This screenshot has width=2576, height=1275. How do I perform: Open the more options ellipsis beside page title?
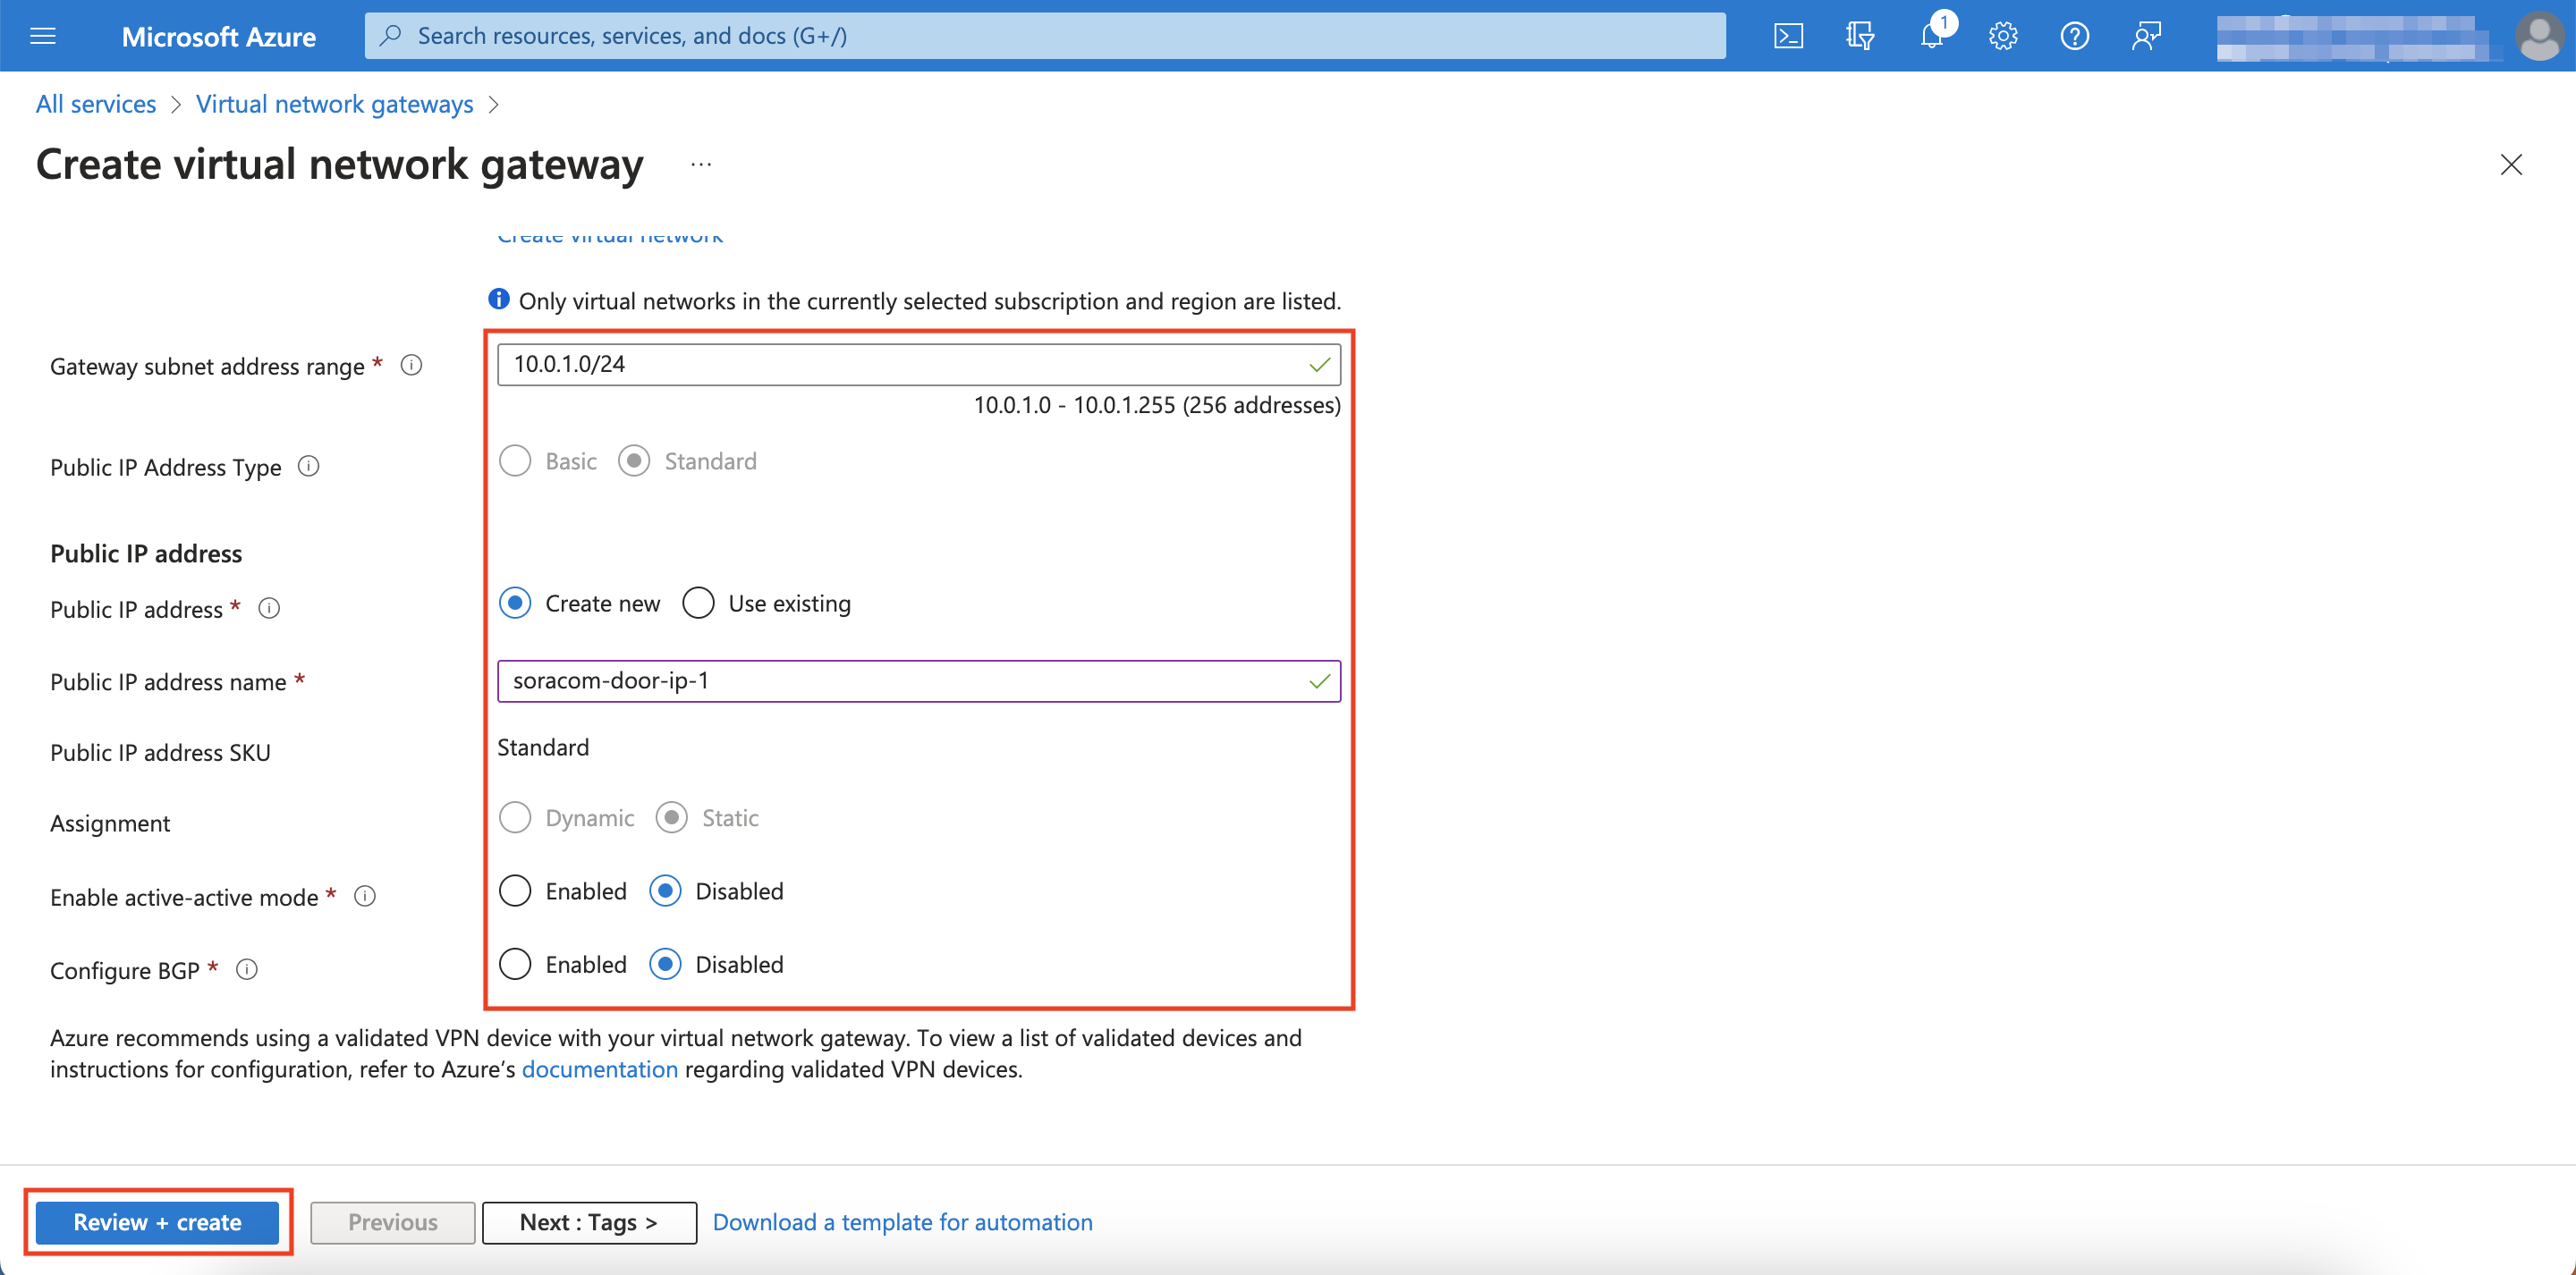700,165
